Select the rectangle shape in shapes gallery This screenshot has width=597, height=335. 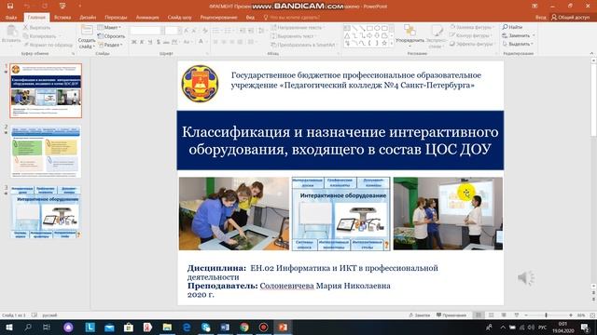(x=369, y=28)
